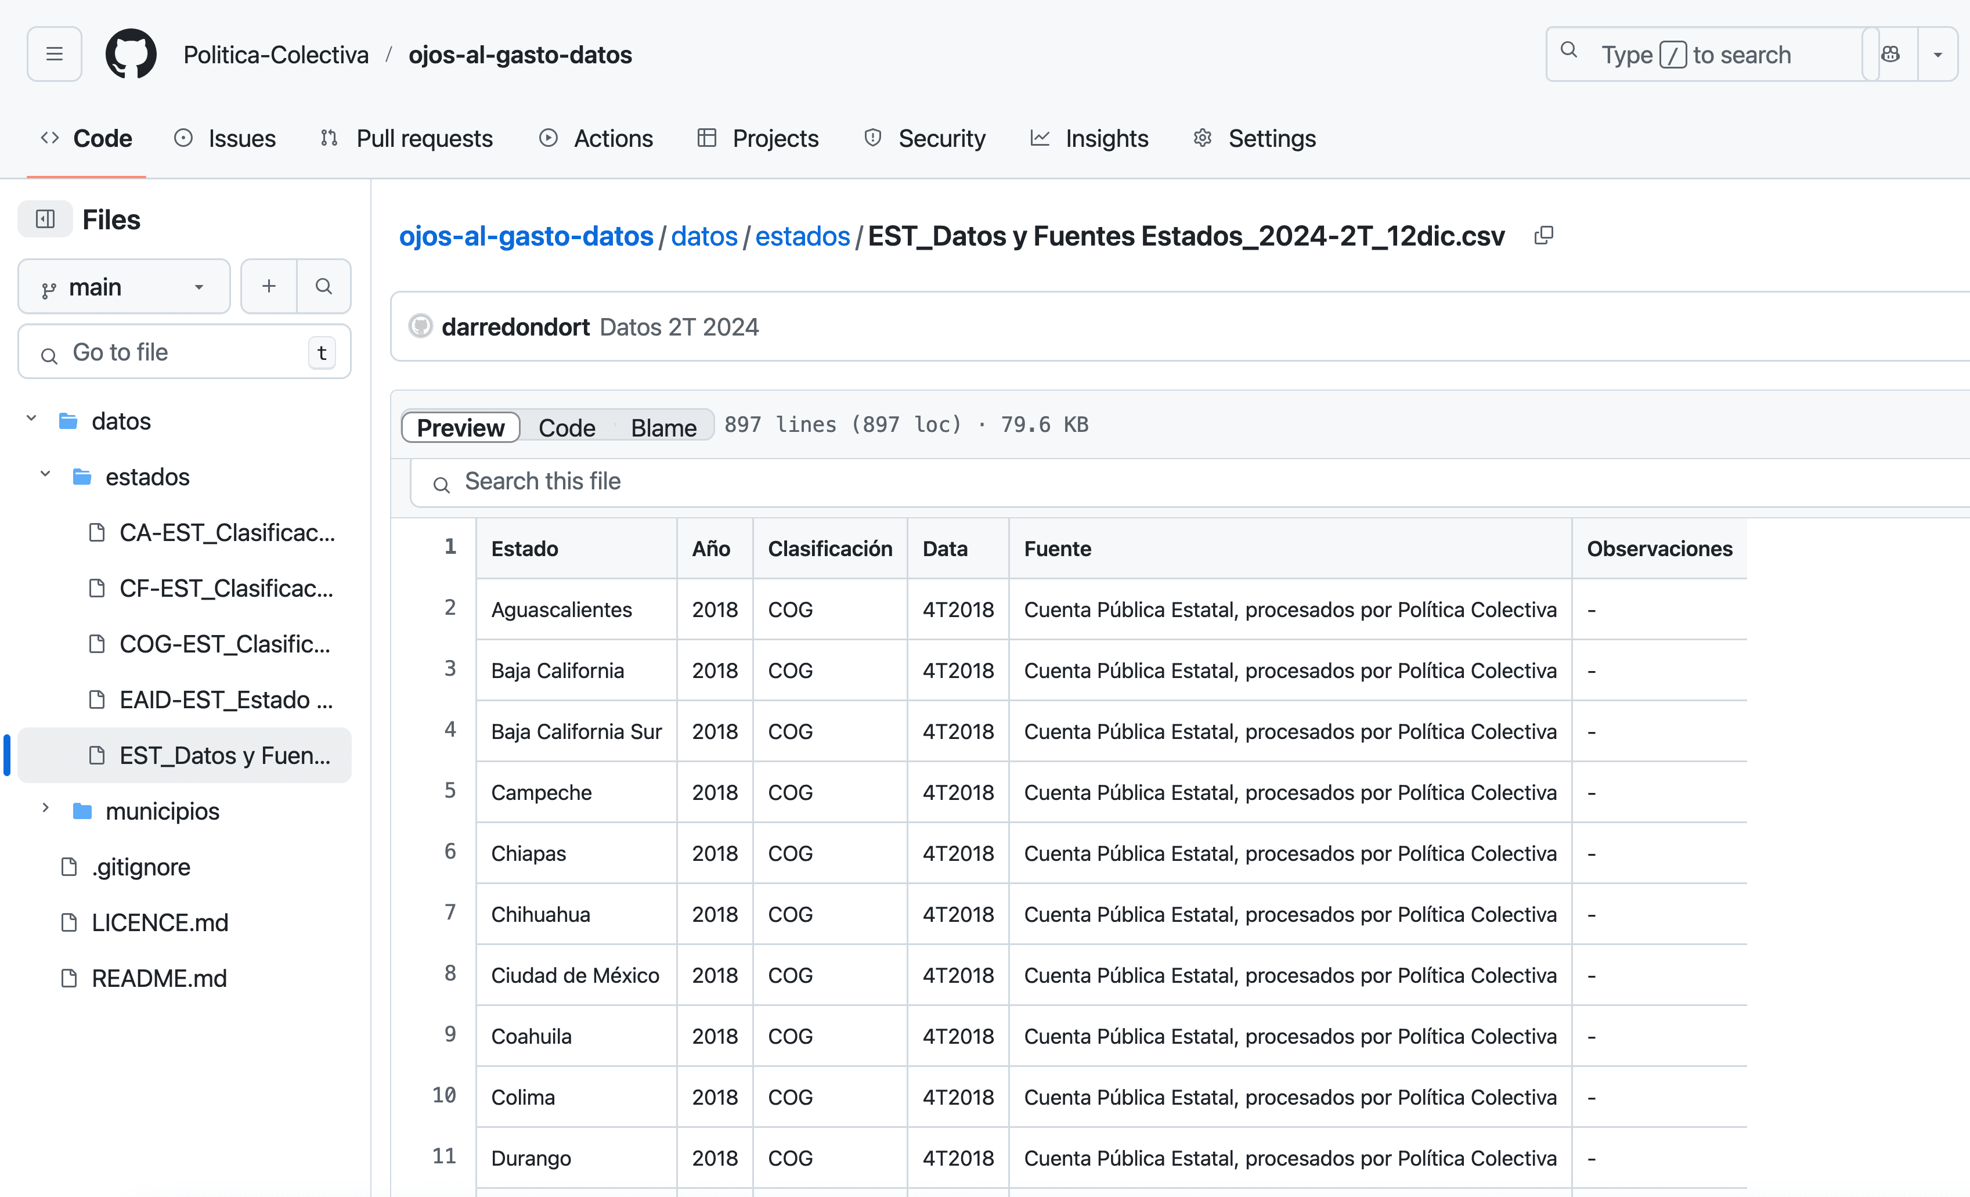Open the COG-EST_Clasific... file
This screenshot has height=1197, width=1970.
pyautogui.click(x=225, y=644)
